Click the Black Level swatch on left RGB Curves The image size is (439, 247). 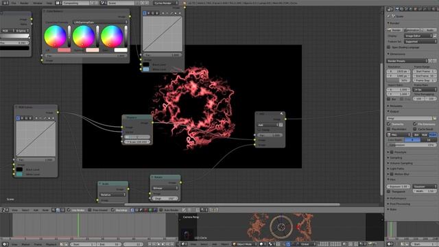[19, 169]
